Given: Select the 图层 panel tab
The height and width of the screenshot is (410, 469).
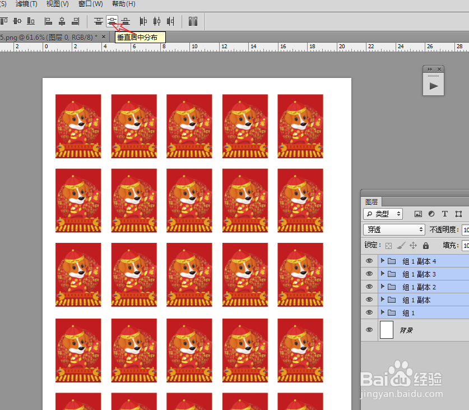Looking at the screenshot, I should click(x=372, y=202).
